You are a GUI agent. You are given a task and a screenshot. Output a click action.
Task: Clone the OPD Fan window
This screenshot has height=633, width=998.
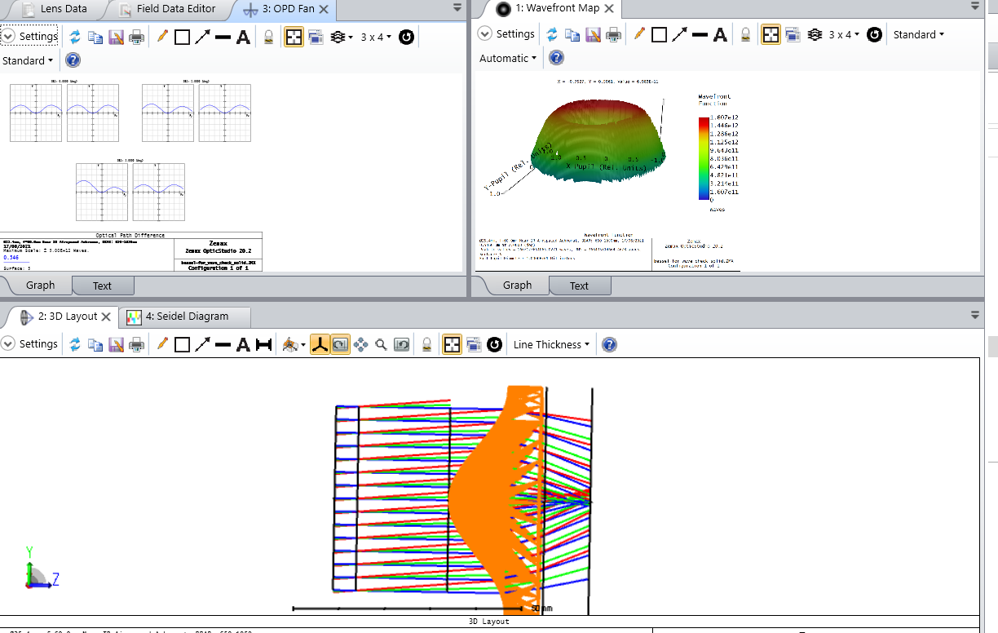(316, 37)
